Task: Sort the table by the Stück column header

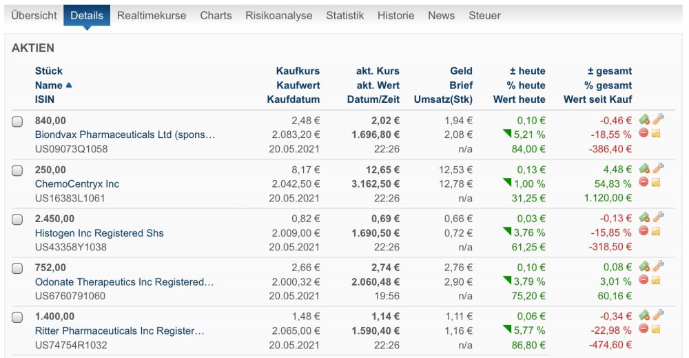Action: (x=48, y=70)
